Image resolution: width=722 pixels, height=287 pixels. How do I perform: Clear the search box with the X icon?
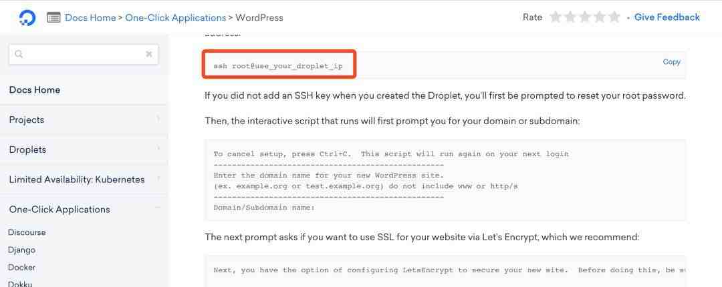pyautogui.click(x=148, y=54)
